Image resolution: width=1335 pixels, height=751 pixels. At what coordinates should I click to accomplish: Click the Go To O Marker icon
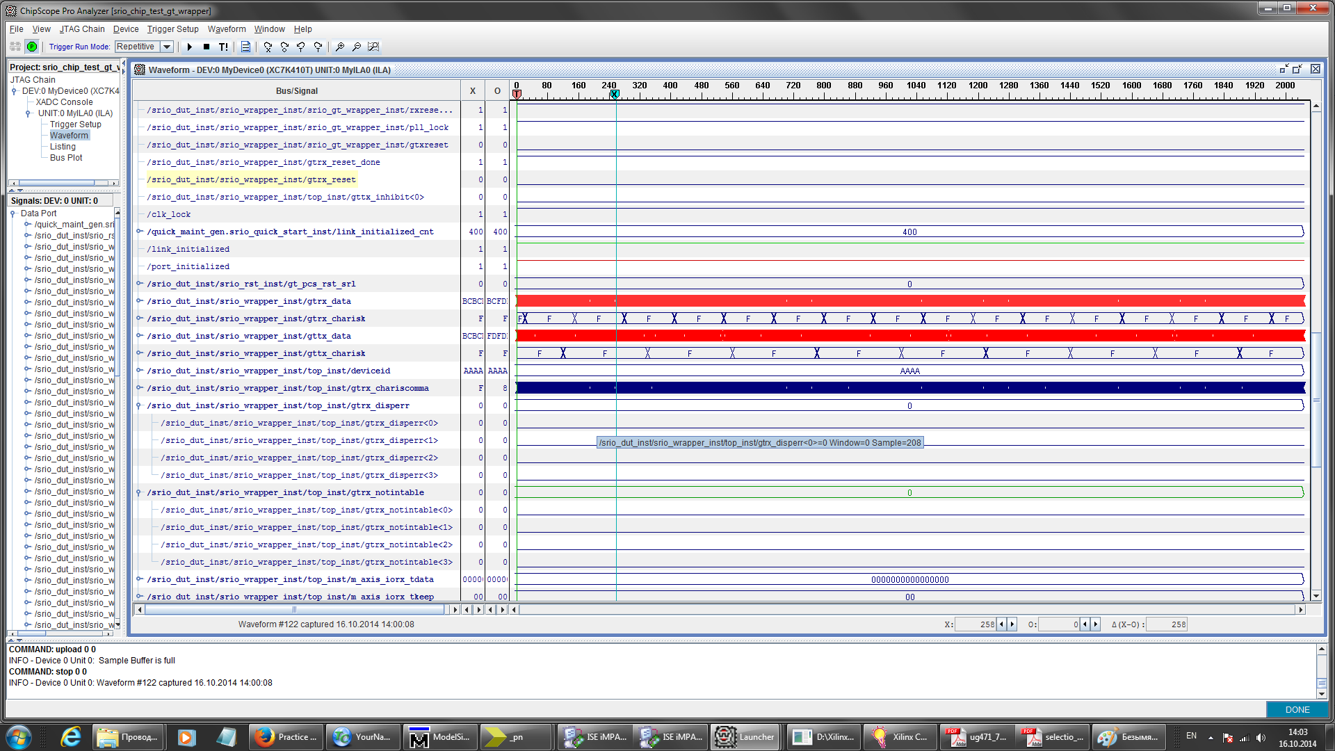[x=284, y=47]
